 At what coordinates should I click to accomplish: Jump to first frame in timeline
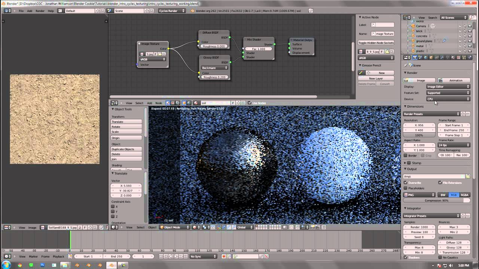point(161,256)
